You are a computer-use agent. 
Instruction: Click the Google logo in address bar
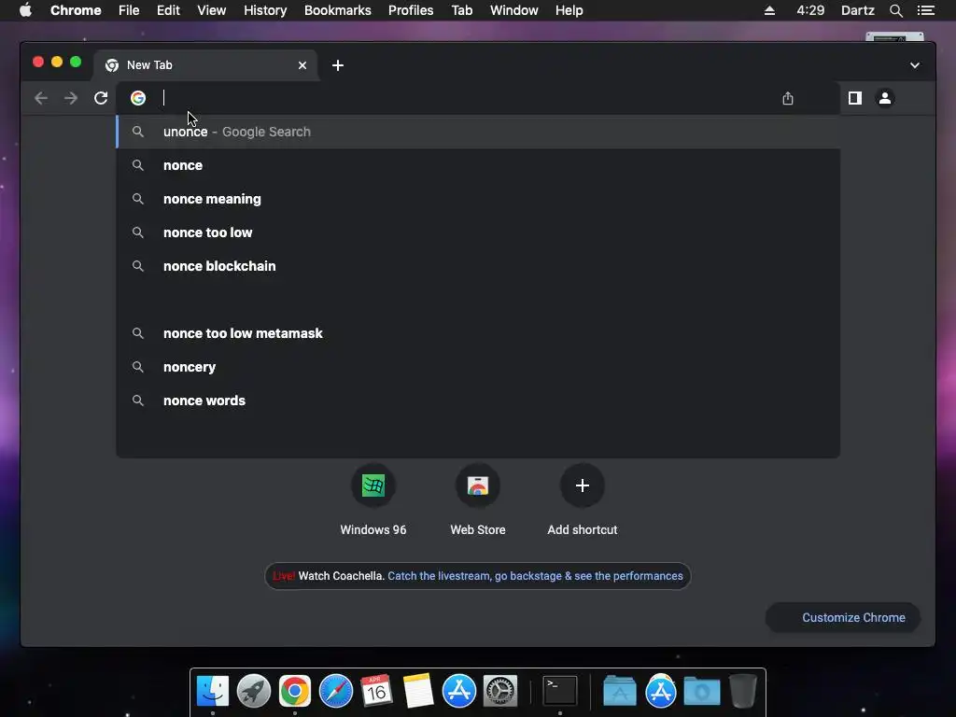(138, 98)
